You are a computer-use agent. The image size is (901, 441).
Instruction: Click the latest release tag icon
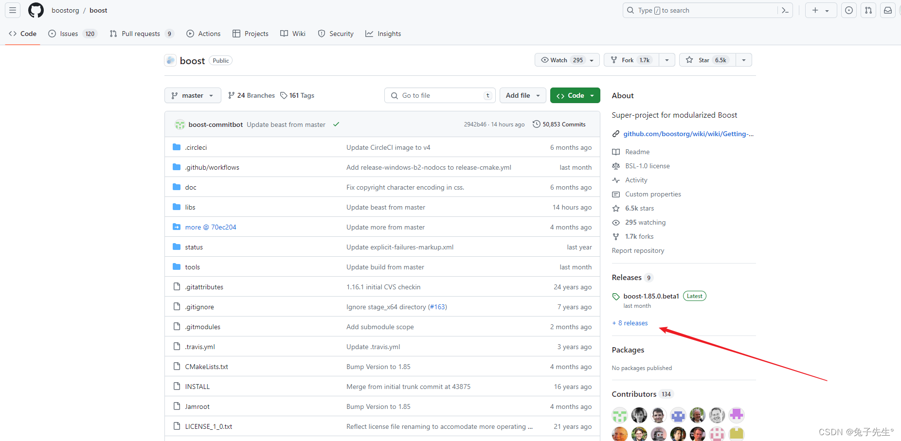[x=616, y=297]
